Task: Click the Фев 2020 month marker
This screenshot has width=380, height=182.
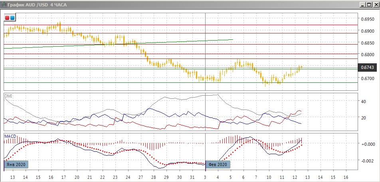Action: coord(218,164)
